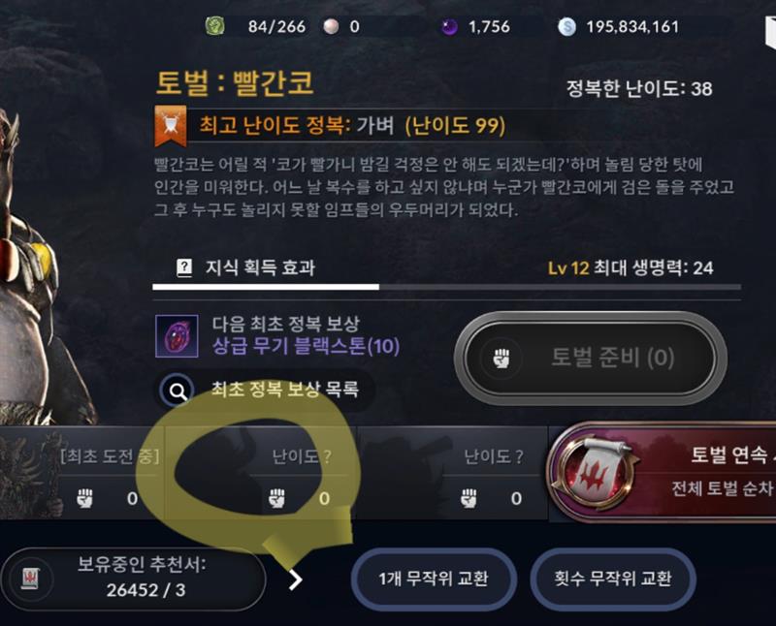
Task: Click the 1개 무작위 교환 button
Action: click(434, 579)
